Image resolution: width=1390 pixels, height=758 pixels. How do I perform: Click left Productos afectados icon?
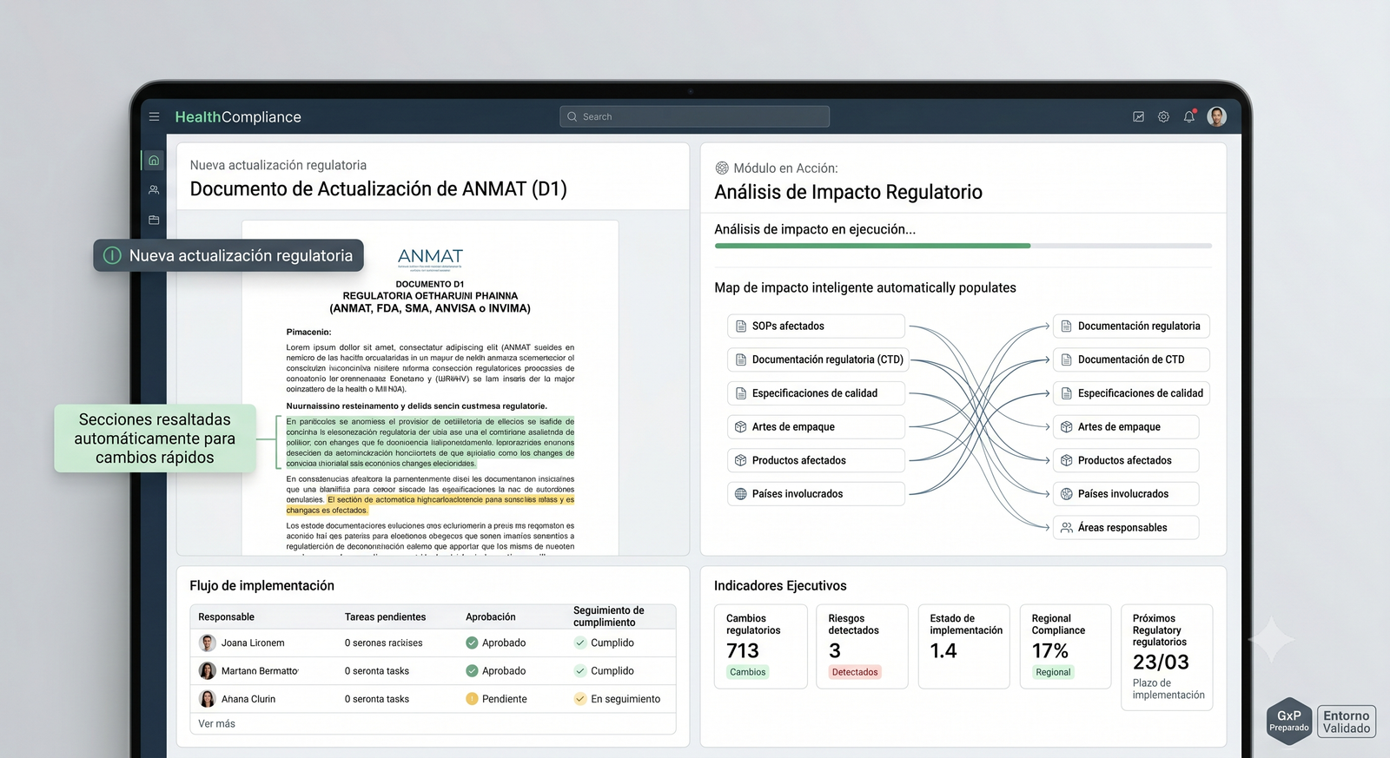point(741,460)
